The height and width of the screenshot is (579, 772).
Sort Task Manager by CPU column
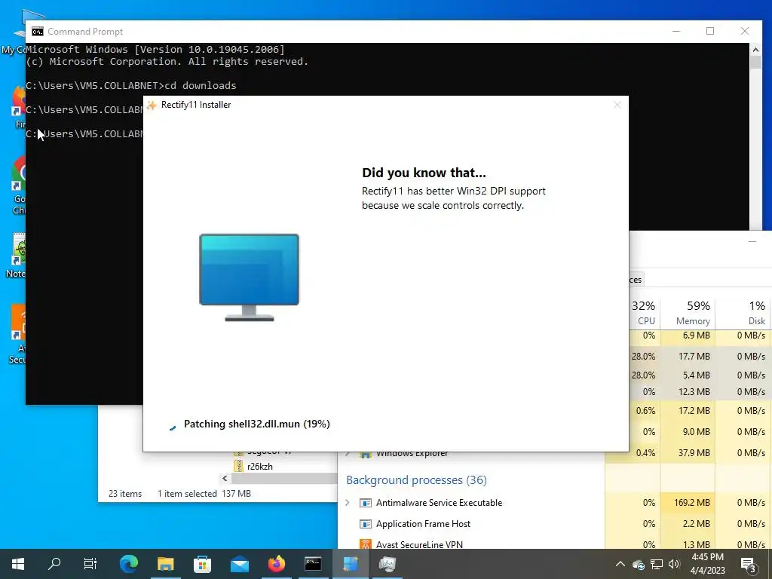[x=645, y=313]
